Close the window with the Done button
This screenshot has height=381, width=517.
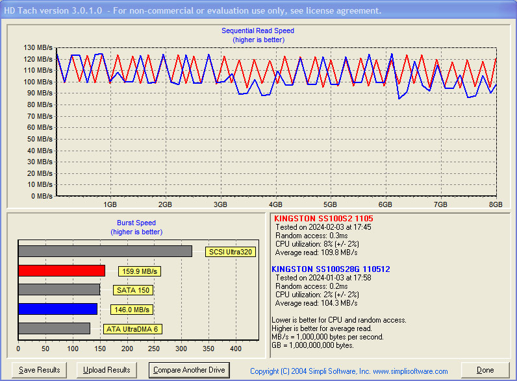coord(485,370)
